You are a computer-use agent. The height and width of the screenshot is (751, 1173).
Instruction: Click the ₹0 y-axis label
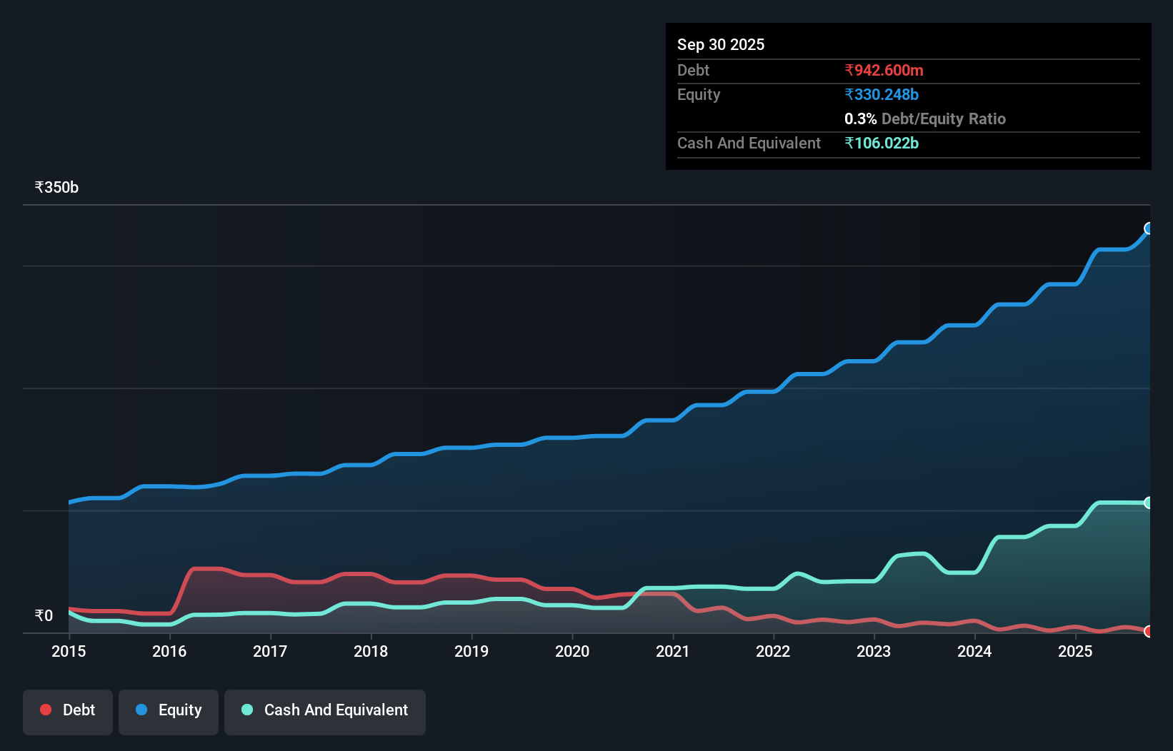(x=44, y=615)
